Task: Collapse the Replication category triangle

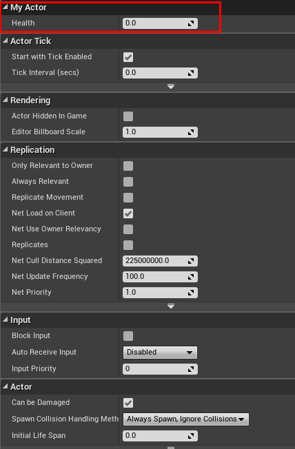Action: click(5, 149)
